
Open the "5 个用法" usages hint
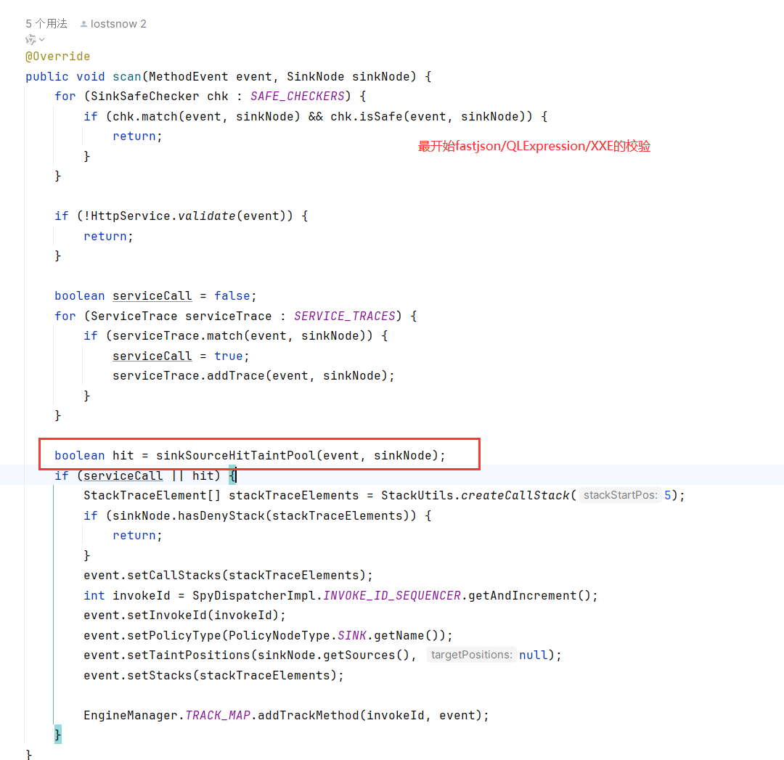tap(46, 24)
